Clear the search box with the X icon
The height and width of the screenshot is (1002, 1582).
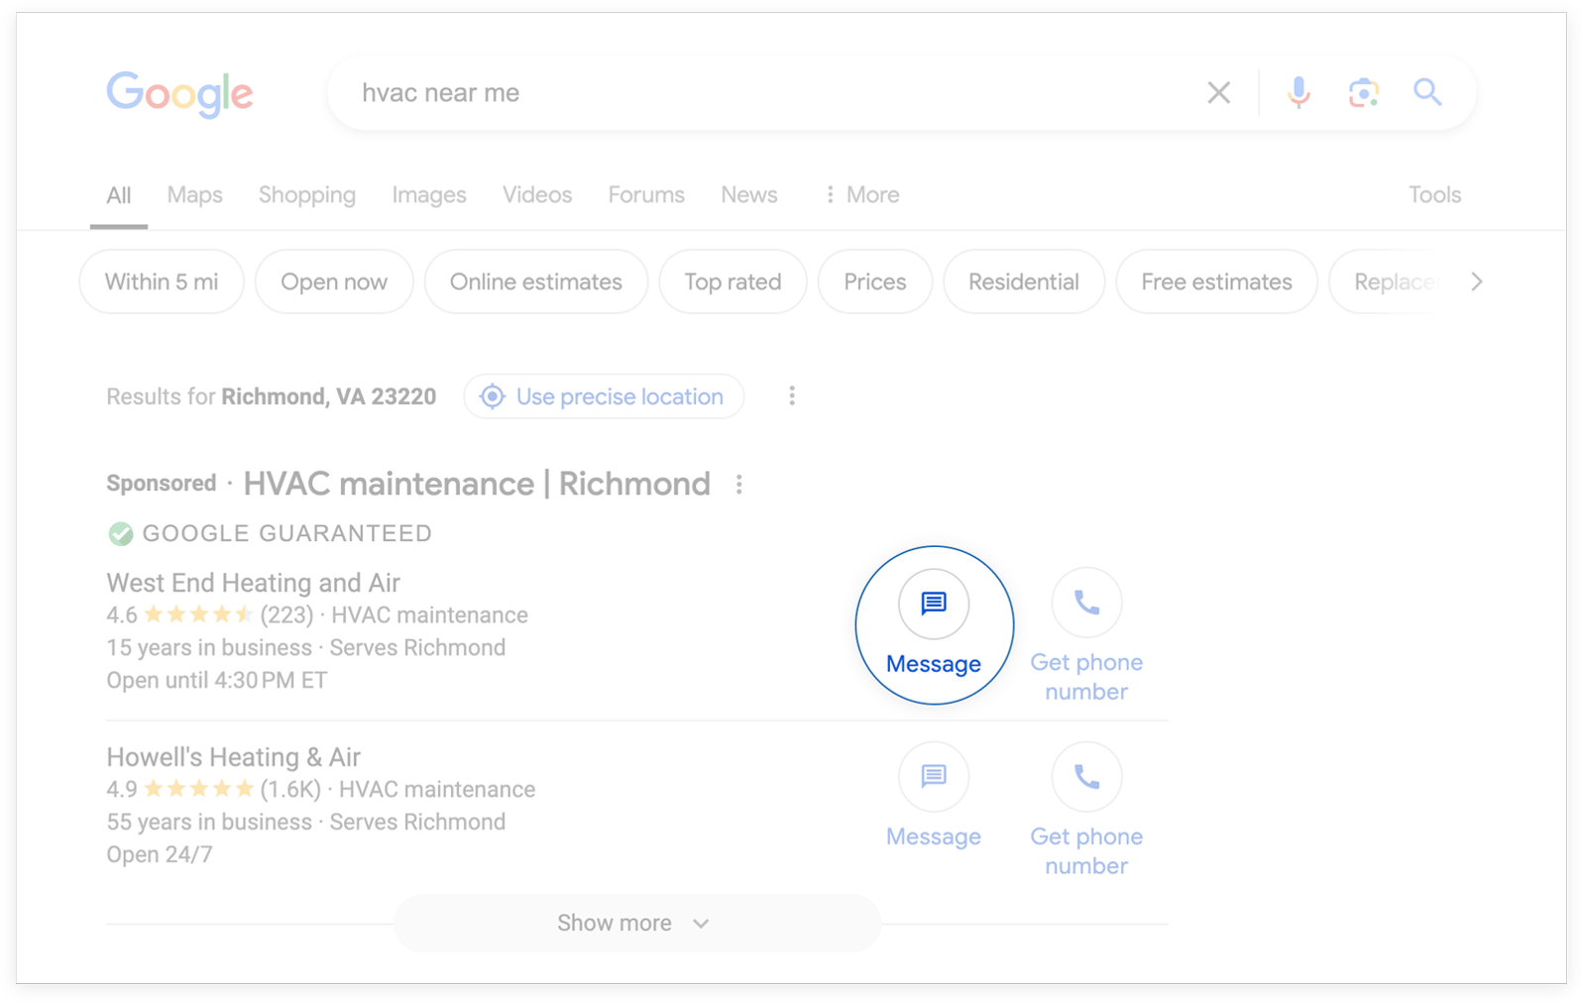coord(1218,93)
